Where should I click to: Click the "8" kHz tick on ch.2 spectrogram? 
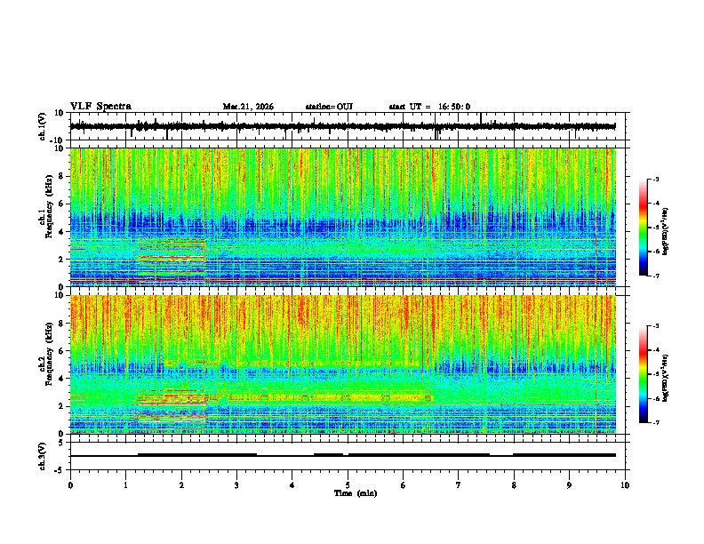61,324
